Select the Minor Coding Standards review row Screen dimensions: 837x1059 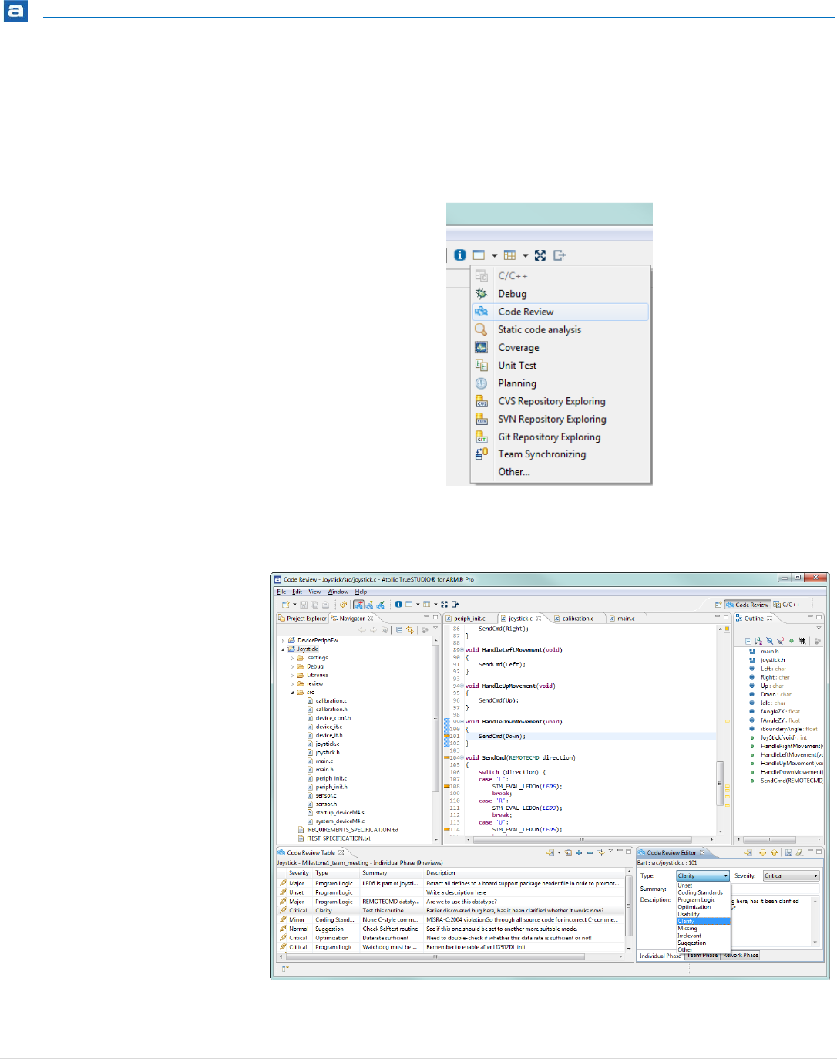click(x=451, y=919)
